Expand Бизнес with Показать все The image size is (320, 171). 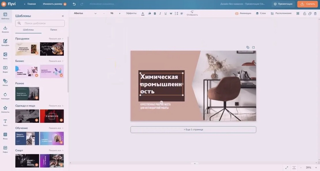tap(56, 61)
